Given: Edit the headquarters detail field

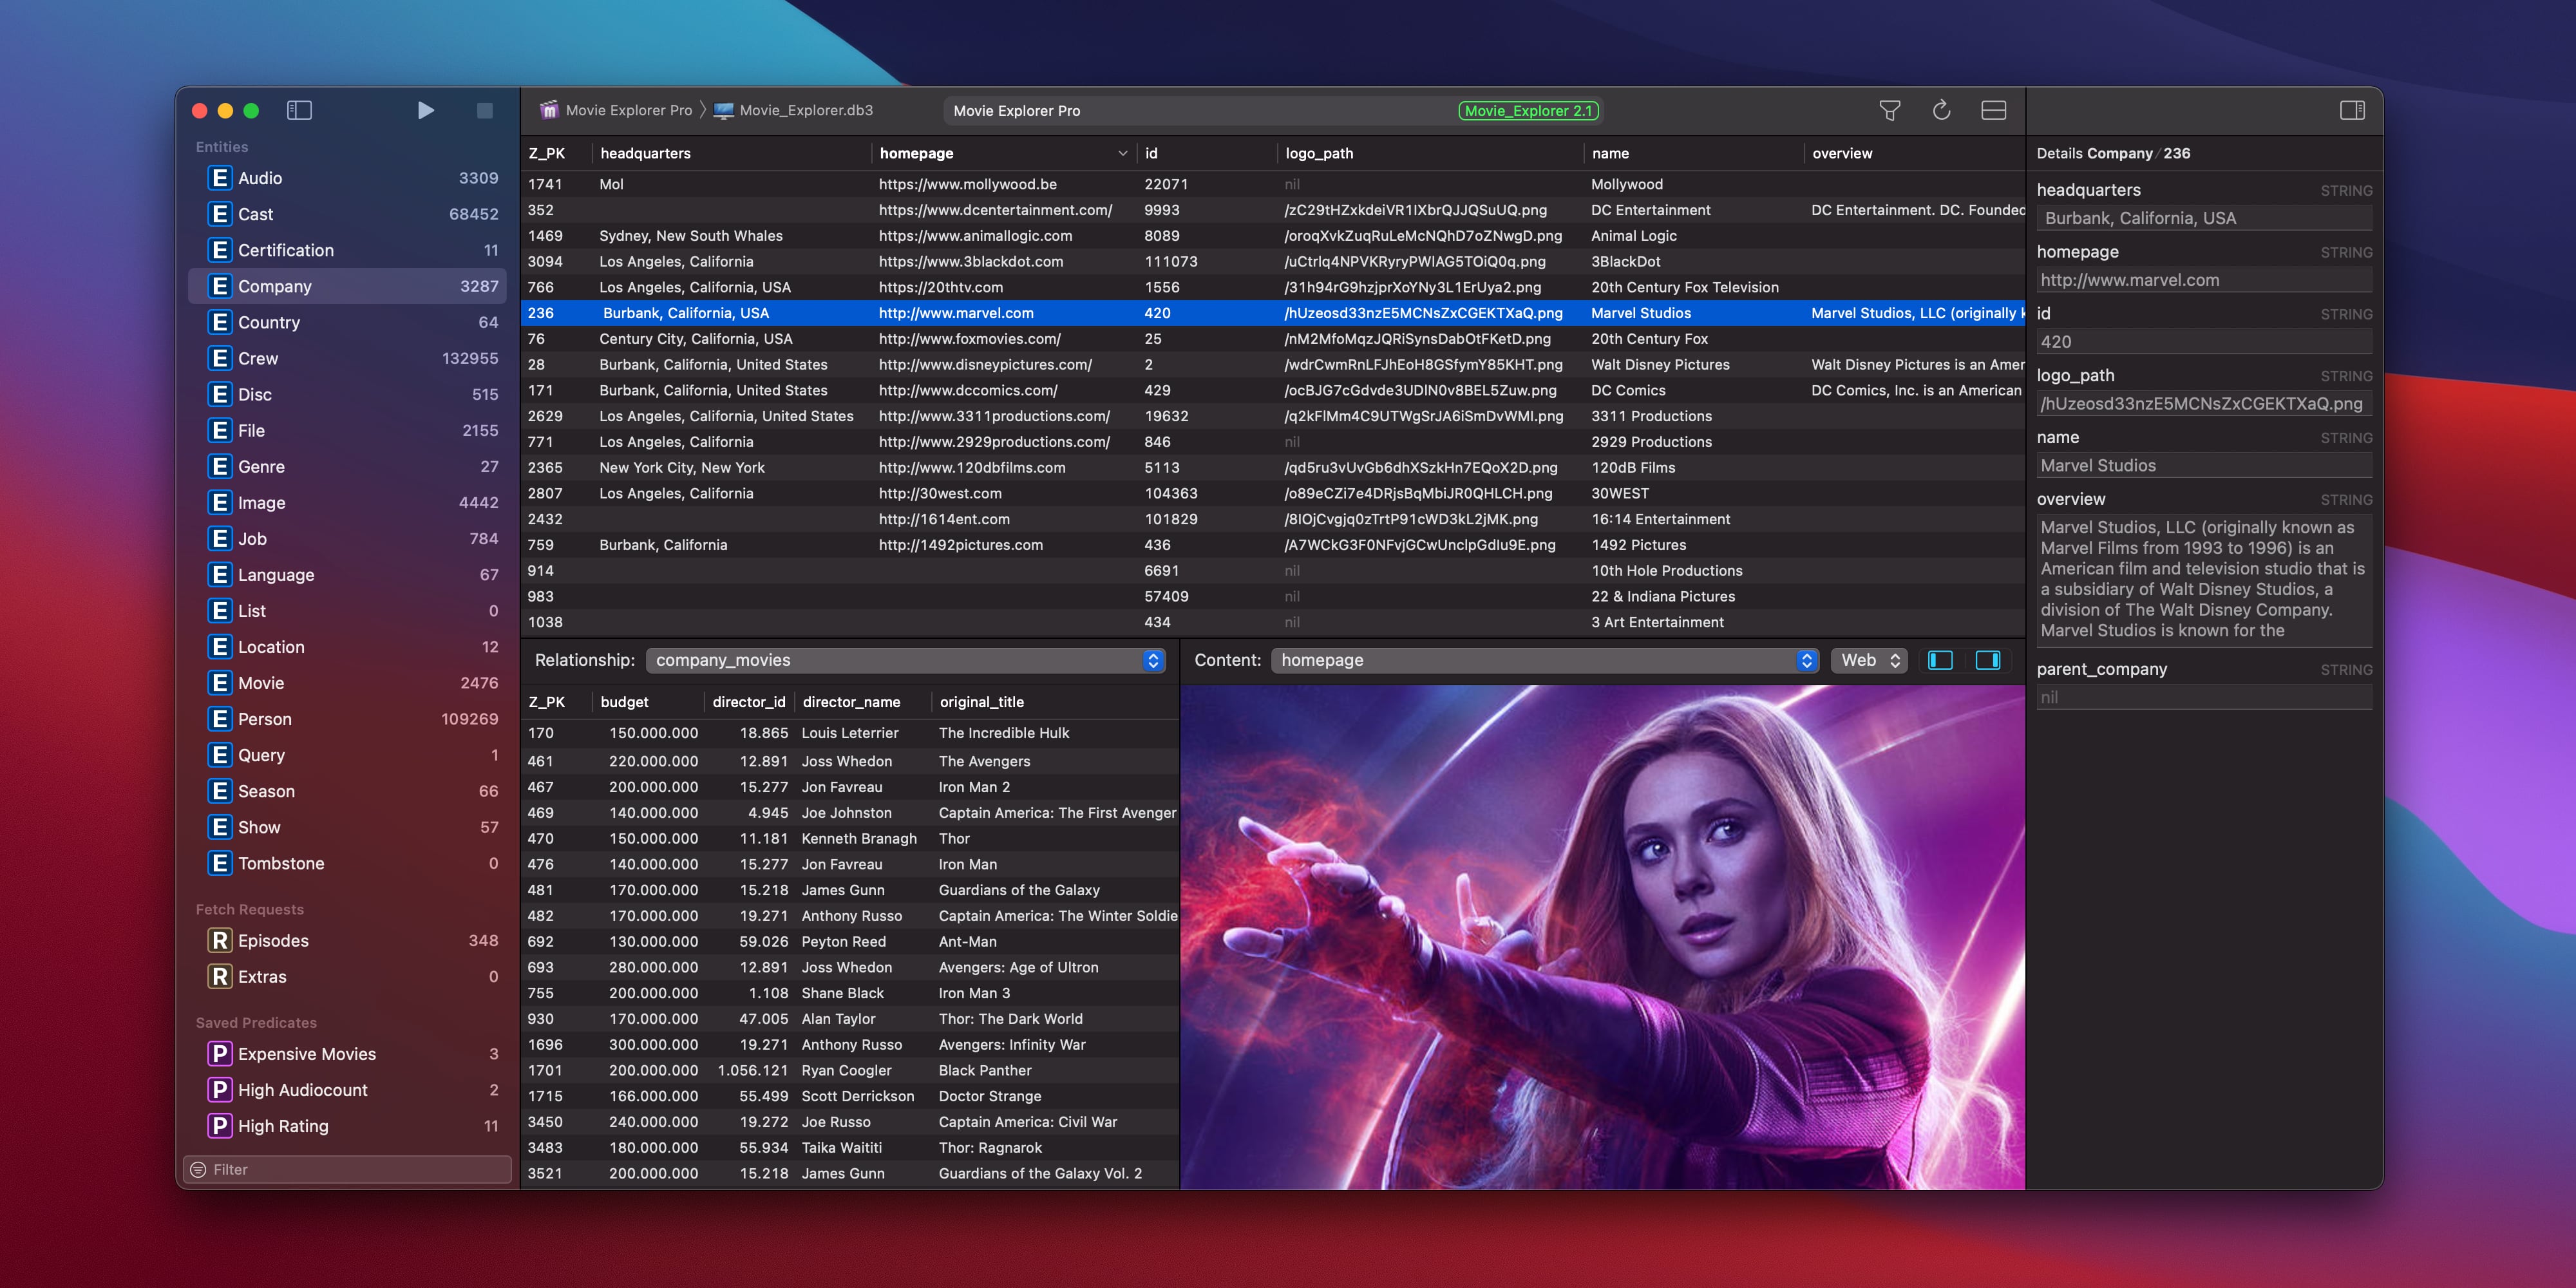Looking at the screenshot, I should (x=2204, y=218).
